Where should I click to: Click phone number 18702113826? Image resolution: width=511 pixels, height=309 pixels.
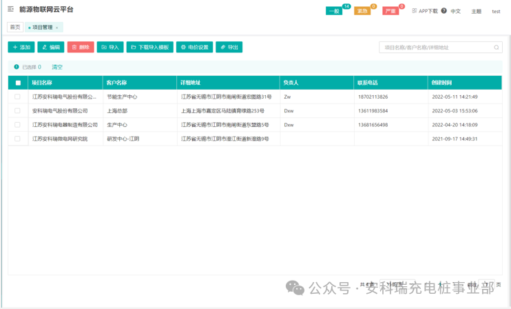click(x=373, y=97)
